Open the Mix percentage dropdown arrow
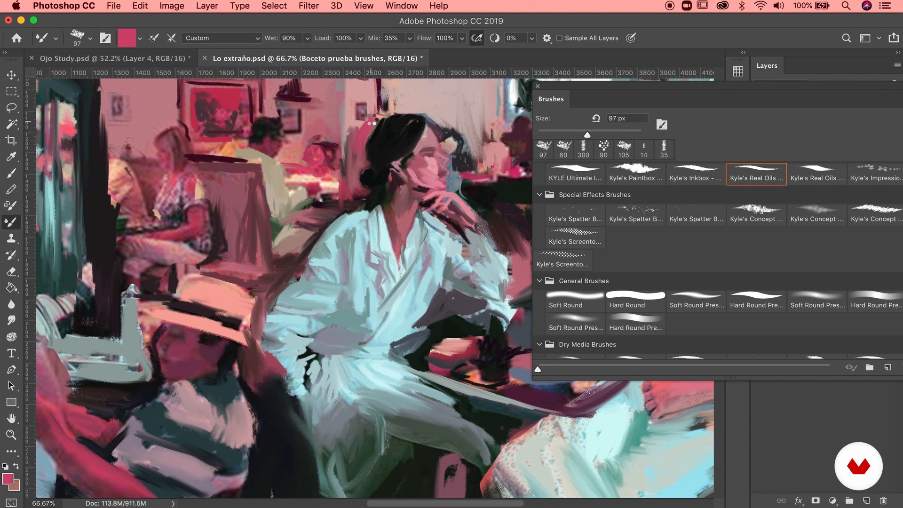 tap(410, 38)
